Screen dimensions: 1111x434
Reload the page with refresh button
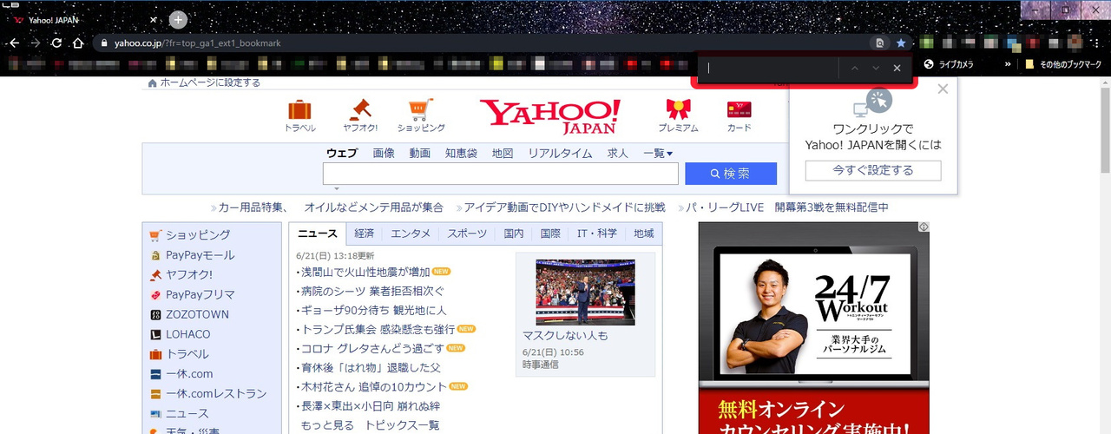pos(56,43)
